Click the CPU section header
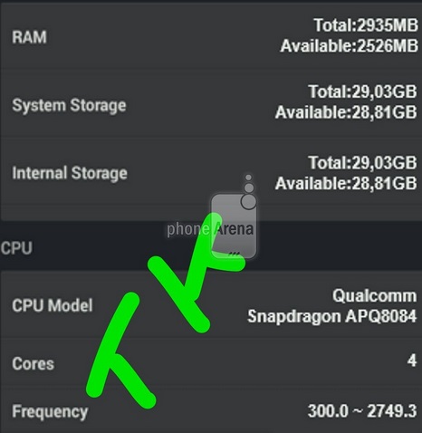 pyautogui.click(x=16, y=248)
